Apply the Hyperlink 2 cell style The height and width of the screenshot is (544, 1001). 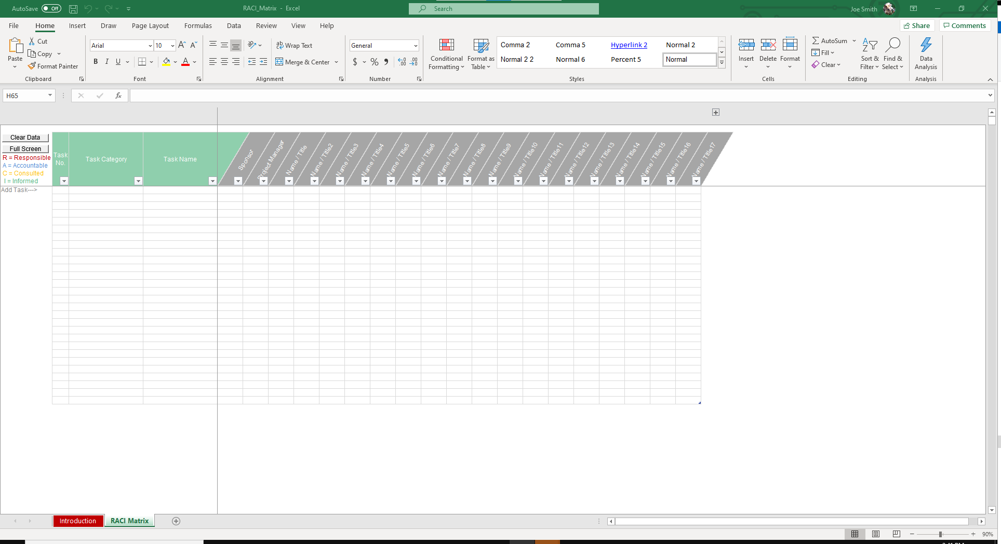tap(629, 45)
